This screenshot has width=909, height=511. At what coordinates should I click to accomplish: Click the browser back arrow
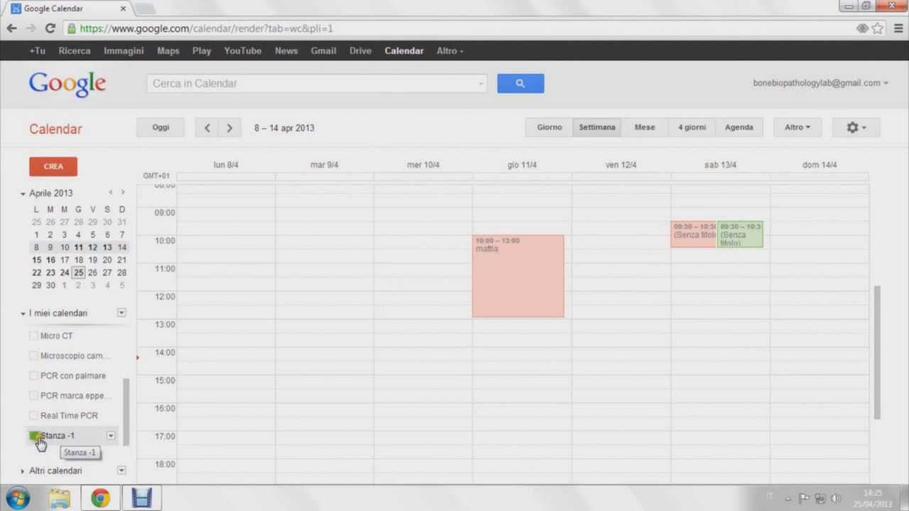pyautogui.click(x=11, y=28)
